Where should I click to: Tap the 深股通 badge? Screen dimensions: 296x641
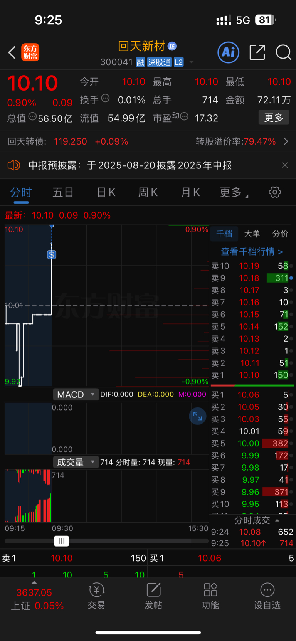160,62
